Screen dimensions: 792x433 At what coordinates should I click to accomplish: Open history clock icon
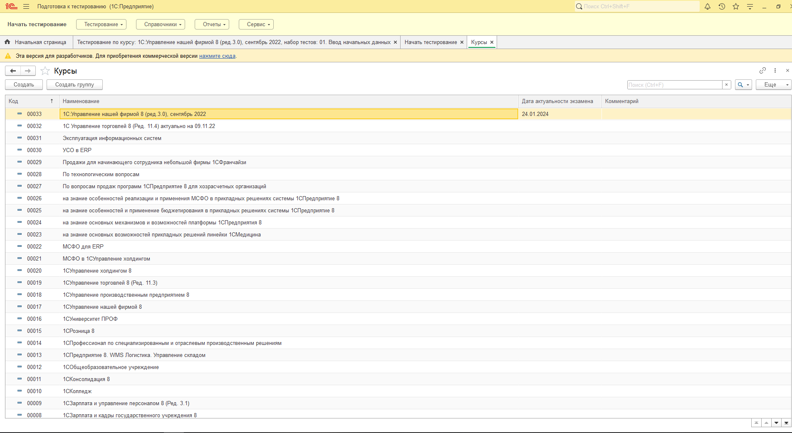(x=722, y=7)
